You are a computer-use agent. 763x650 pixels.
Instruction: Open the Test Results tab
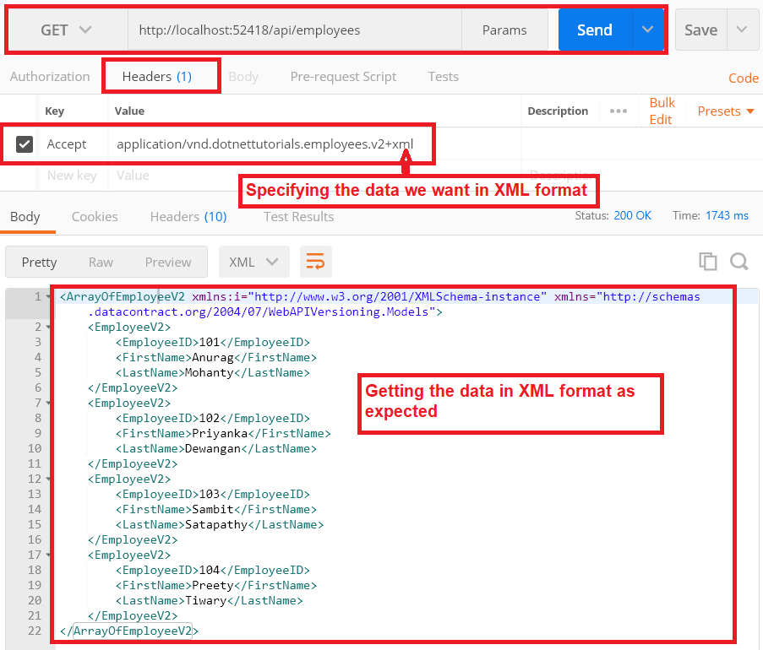[x=299, y=217]
